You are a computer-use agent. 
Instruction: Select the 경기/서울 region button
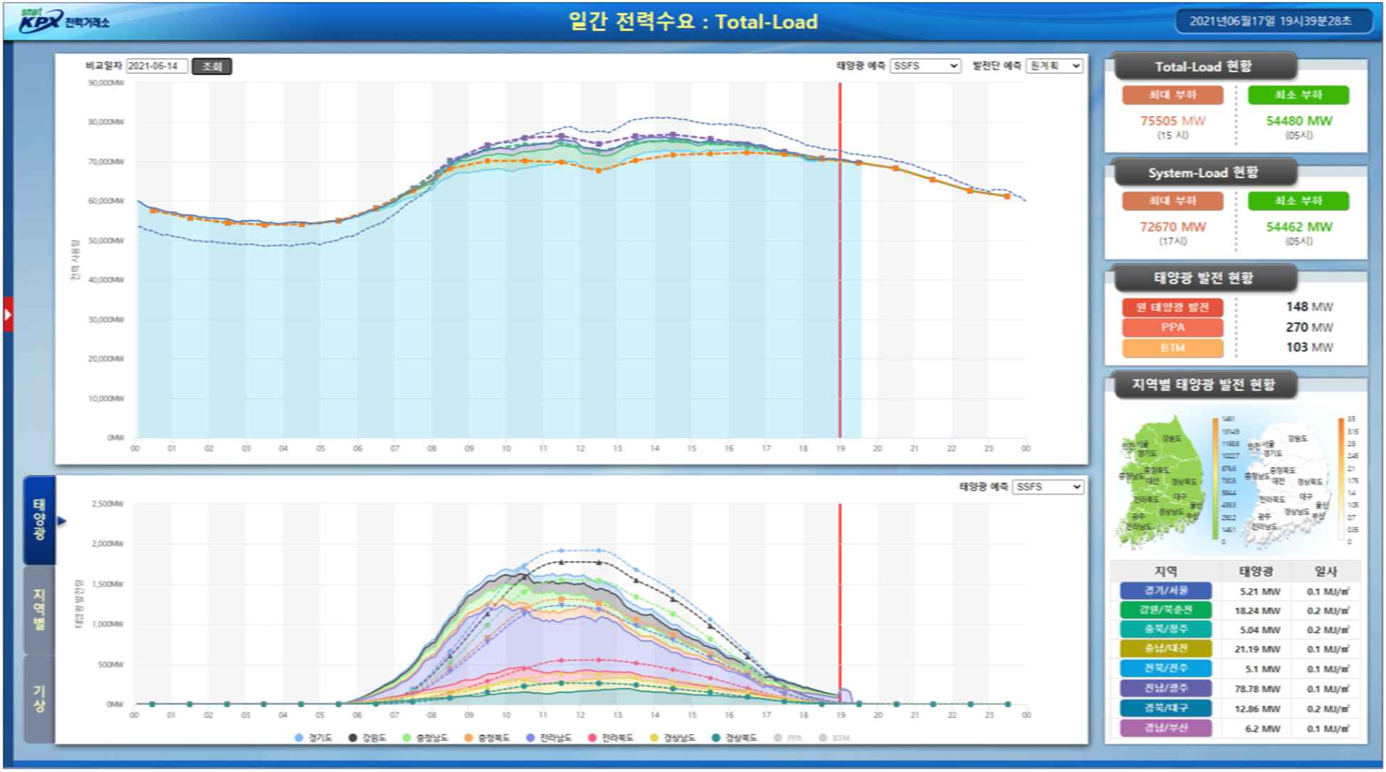tap(1165, 590)
